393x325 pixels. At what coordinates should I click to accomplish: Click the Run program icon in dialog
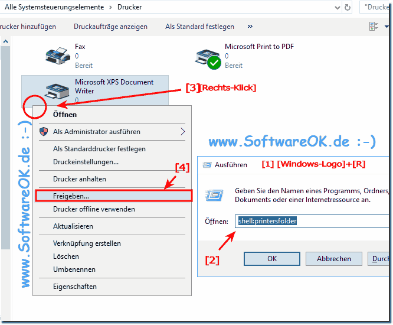coord(214,195)
